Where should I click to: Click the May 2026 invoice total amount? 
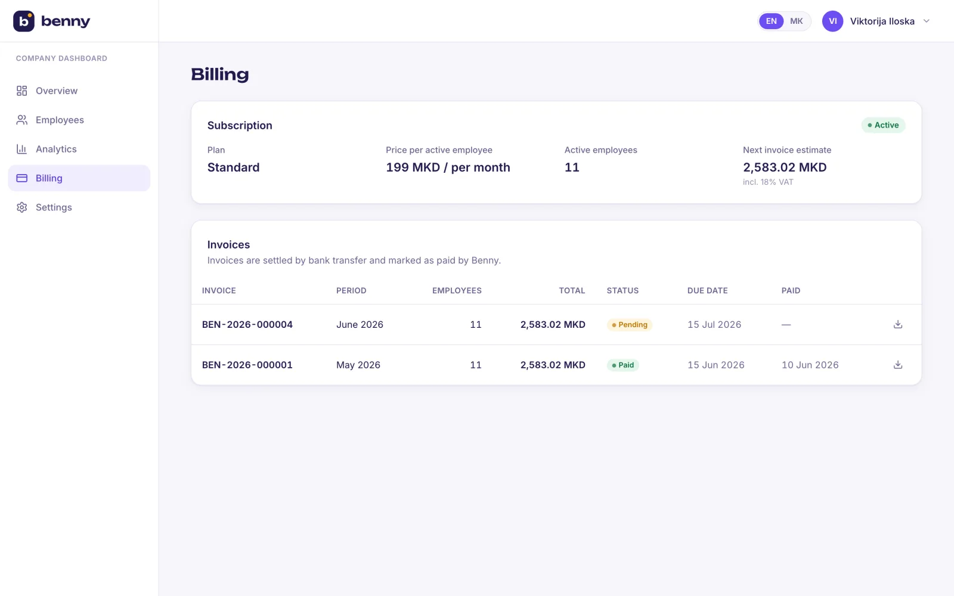(x=553, y=365)
